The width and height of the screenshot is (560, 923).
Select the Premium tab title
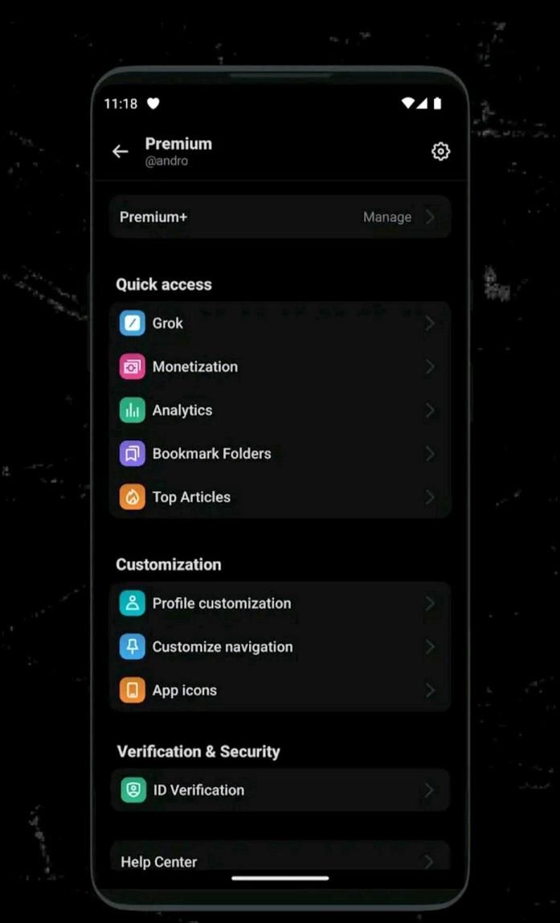pos(178,143)
